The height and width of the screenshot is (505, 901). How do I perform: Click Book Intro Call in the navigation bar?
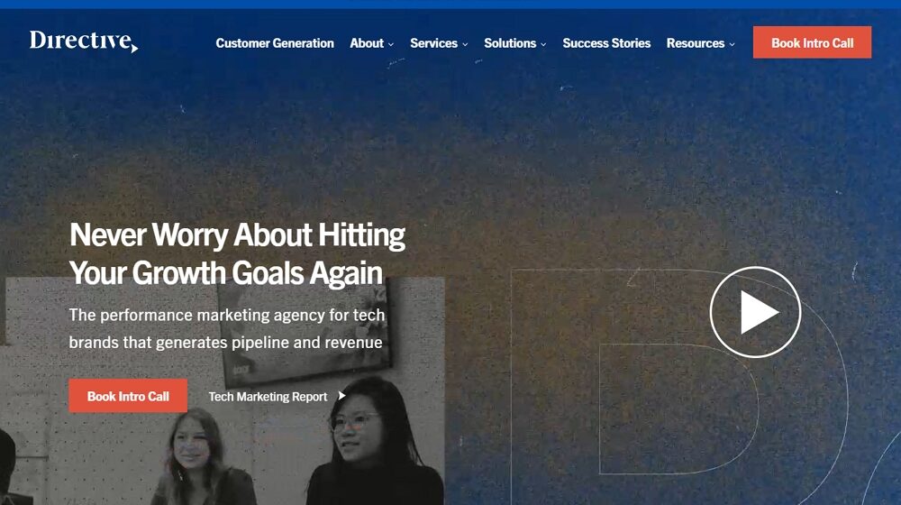tap(812, 42)
